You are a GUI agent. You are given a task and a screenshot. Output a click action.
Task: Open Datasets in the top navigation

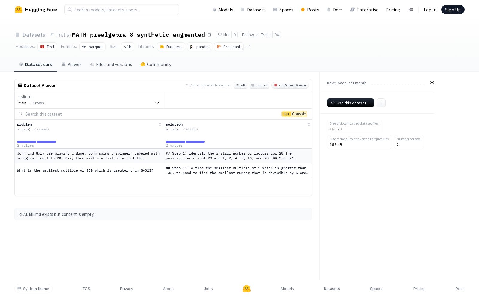[253, 10]
